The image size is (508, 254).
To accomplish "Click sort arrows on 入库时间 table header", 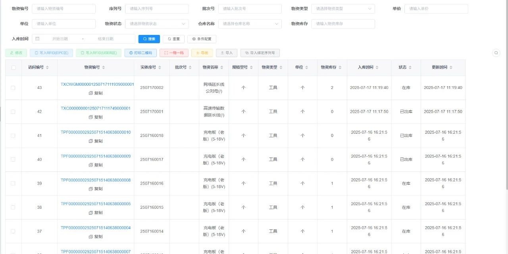I will click(x=377, y=67).
